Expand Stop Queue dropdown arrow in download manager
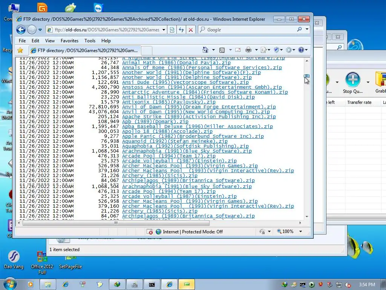The height and width of the screenshot is (290, 386). [368, 82]
